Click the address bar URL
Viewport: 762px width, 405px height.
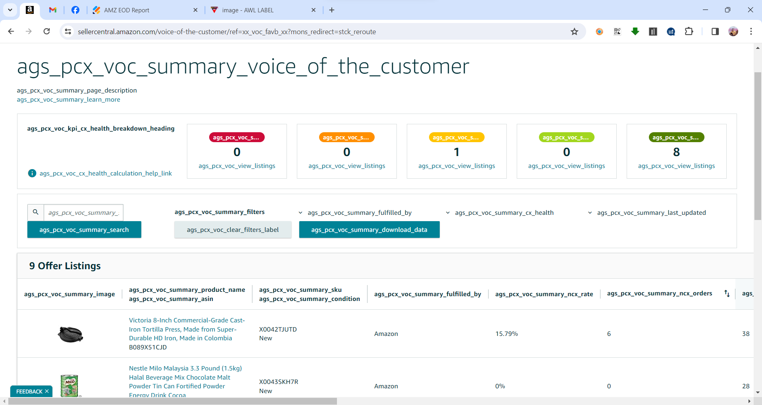pyautogui.click(x=227, y=32)
